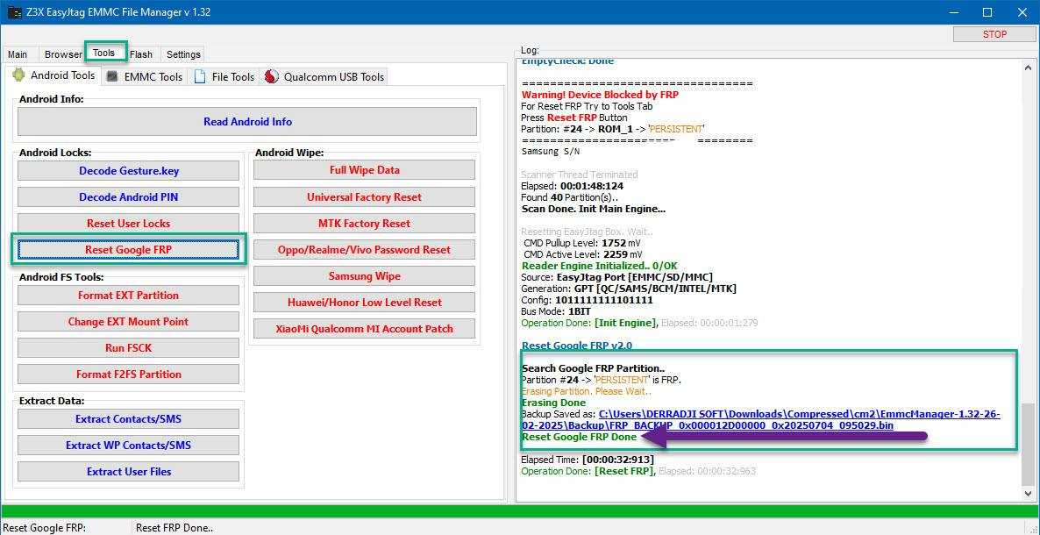Click Extract Contacts/SMS button
The image size is (1040, 535).
pos(129,419)
